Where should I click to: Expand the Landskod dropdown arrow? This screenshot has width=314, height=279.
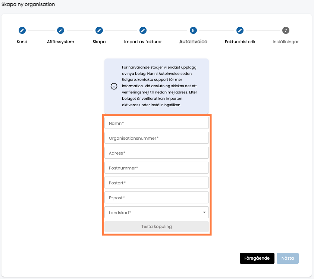(204, 212)
